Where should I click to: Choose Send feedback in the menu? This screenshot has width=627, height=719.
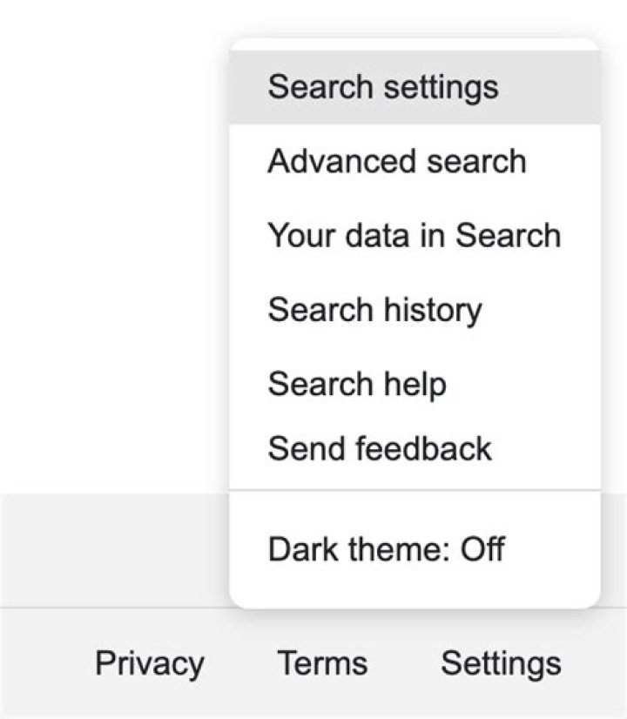point(379,449)
